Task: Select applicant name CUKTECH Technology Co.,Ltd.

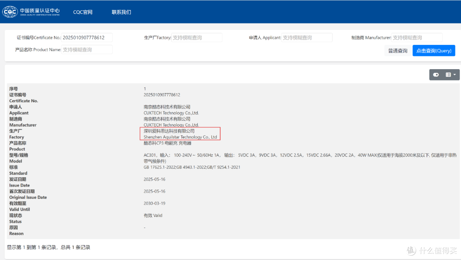Action: tap(171, 113)
